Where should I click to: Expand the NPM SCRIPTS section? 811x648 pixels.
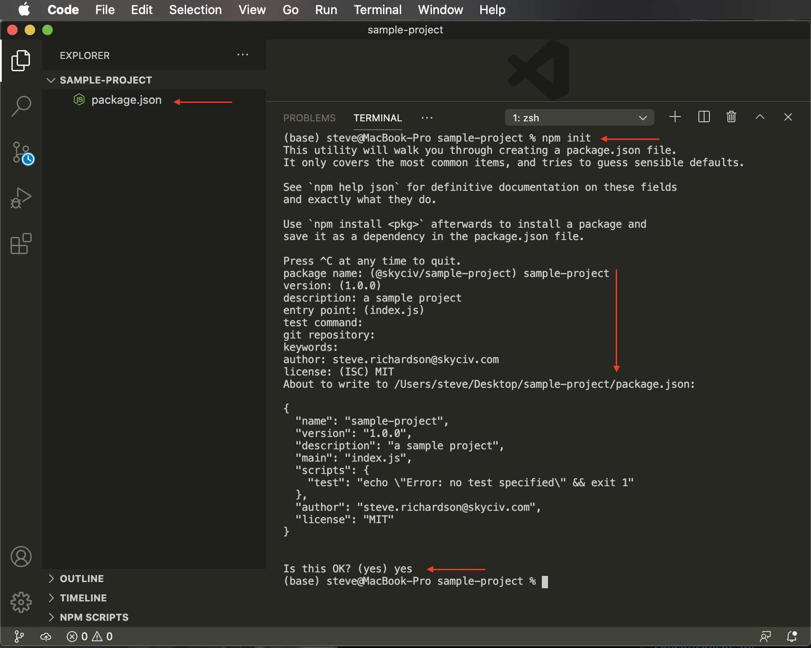94,617
